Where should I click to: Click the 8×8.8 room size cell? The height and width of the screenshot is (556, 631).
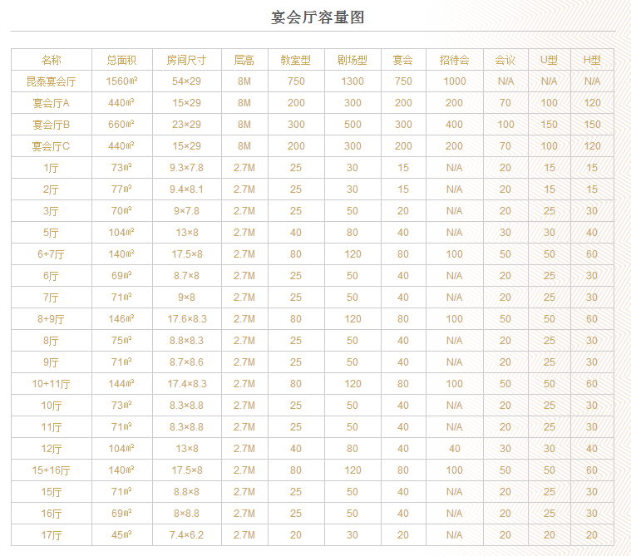click(186, 514)
